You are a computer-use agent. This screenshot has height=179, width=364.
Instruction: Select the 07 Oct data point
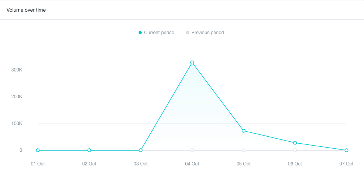coord(346,150)
